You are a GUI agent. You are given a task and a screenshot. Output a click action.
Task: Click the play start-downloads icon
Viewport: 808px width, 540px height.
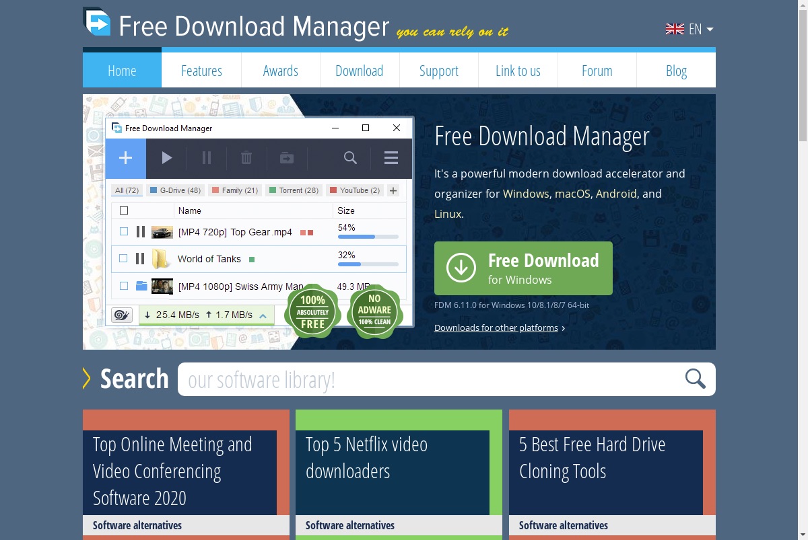coord(167,158)
